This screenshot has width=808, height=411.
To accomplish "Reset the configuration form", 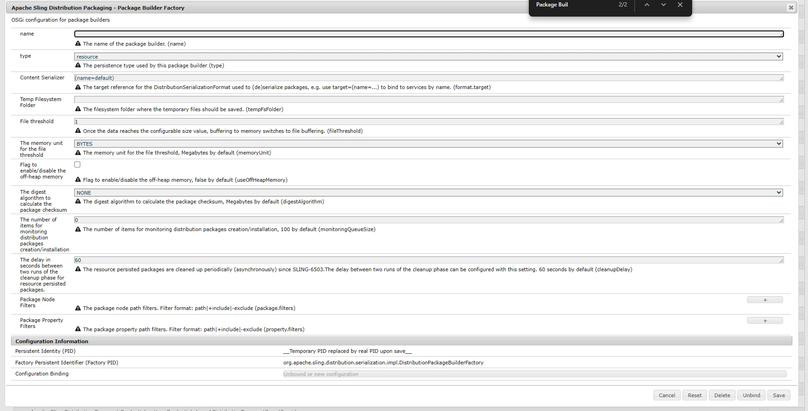I will [x=694, y=395].
